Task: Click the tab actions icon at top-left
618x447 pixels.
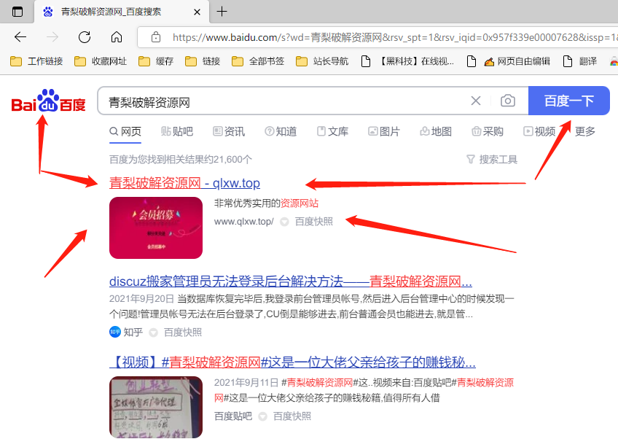Action: [17, 12]
